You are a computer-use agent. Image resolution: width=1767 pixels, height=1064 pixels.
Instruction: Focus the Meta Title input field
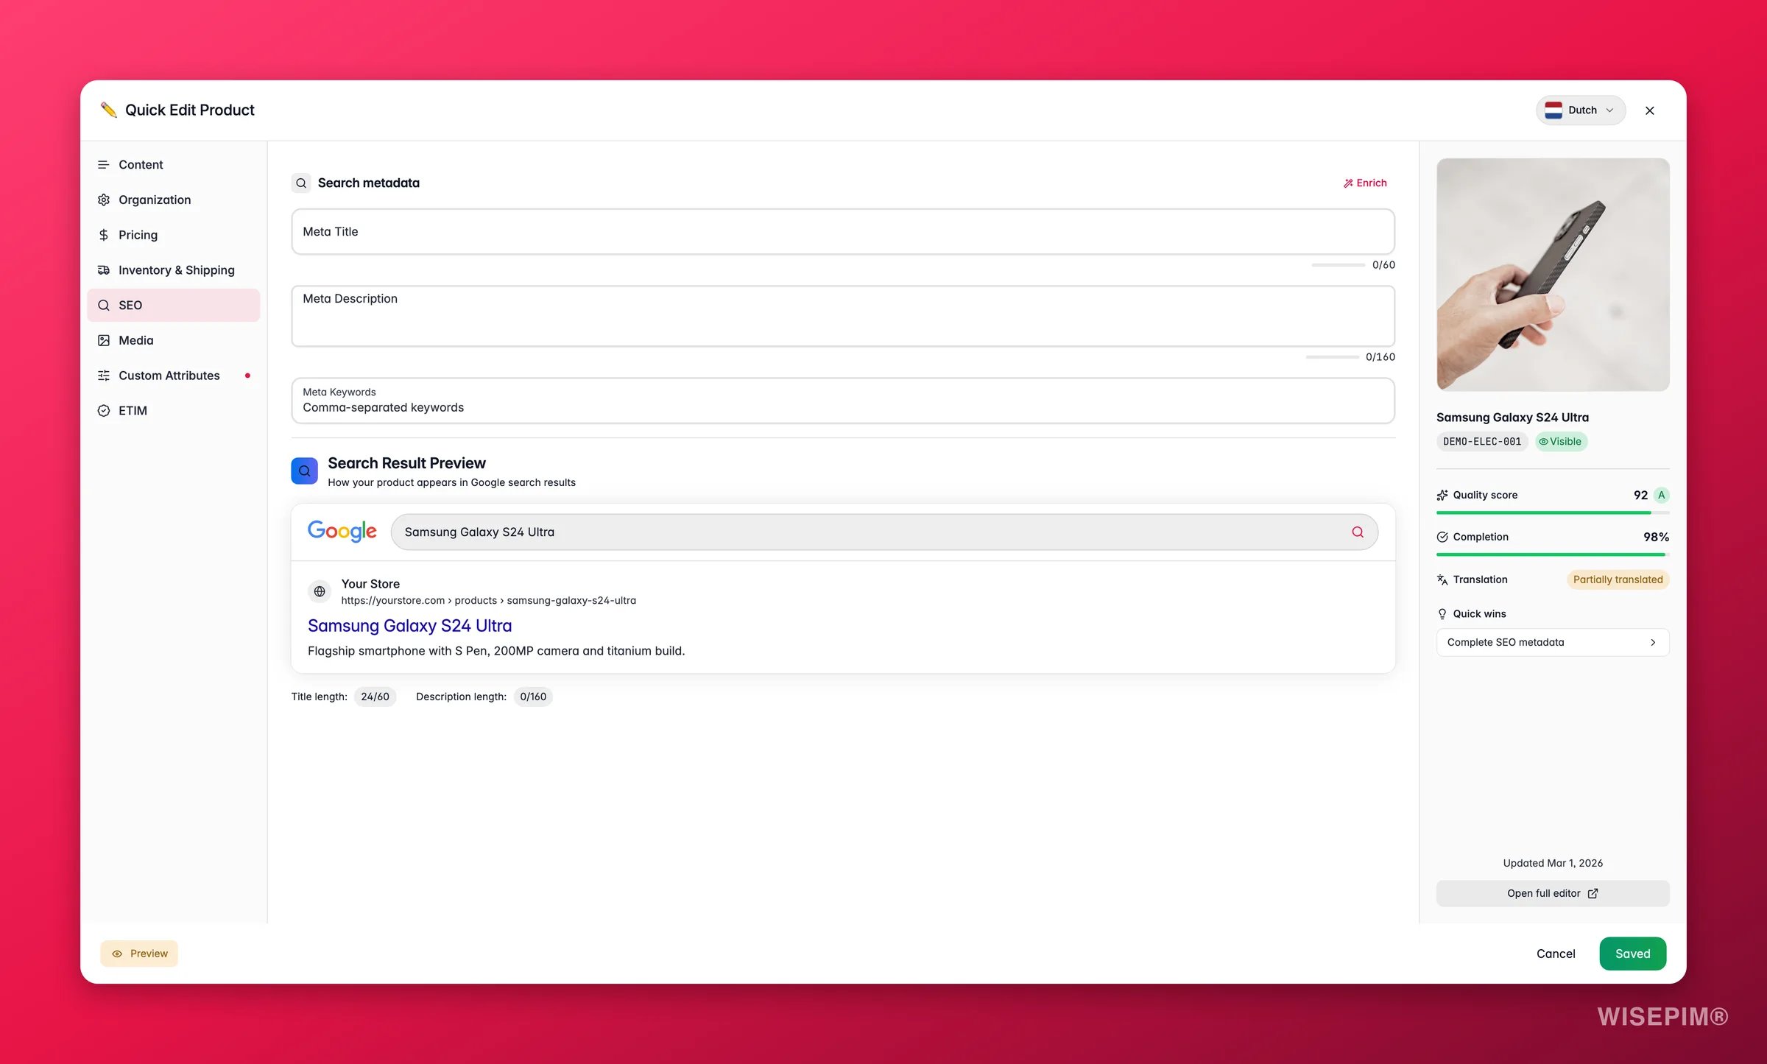(x=843, y=231)
